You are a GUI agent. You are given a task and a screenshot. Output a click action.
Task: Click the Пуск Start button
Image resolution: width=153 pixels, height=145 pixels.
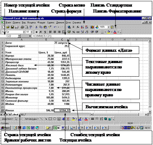point(5,128)
